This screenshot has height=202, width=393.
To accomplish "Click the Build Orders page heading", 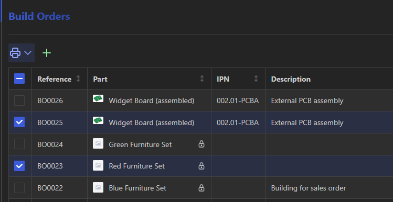I will (x=39, y=17).
